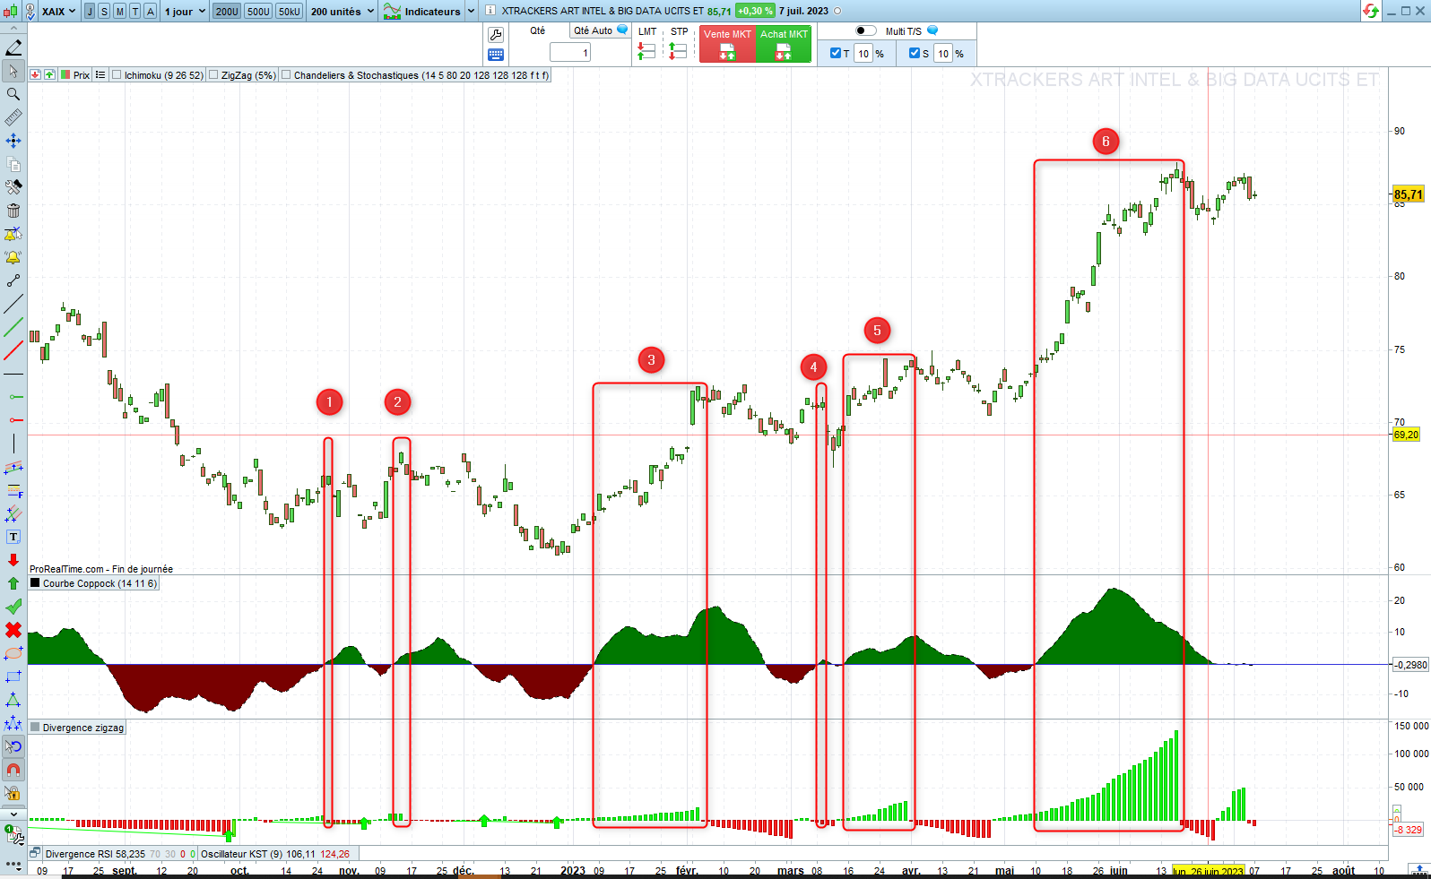
Task: Open the XAIX ticker dropdown
Action: (x=59, y=12)
